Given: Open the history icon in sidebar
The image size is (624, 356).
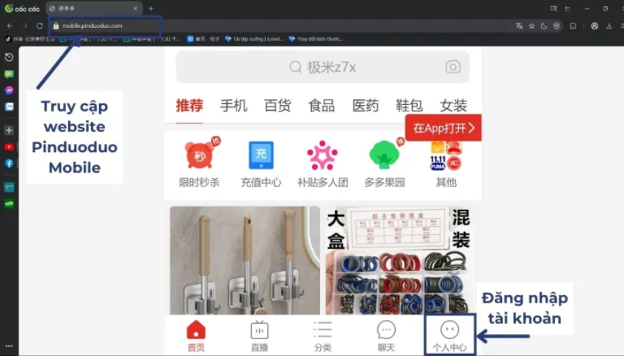Looking at the screenshot, I should click(x=9, y=57).
